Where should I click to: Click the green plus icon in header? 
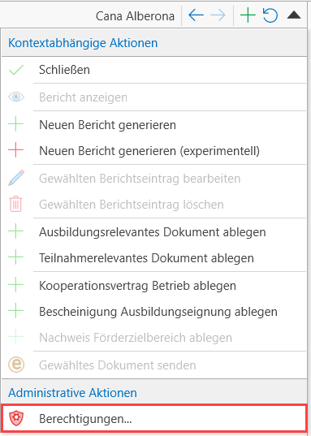pos(248,15)
